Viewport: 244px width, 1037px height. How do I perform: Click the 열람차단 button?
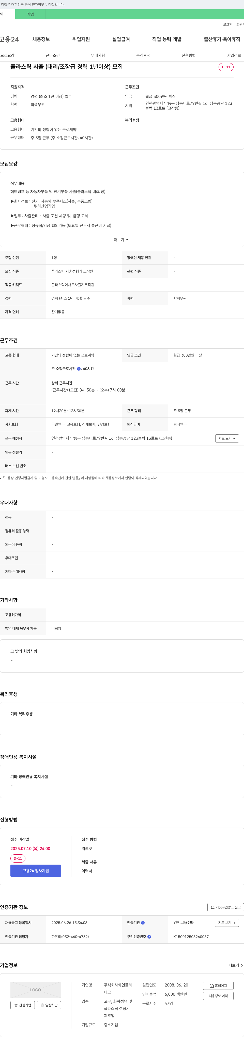pos(49,1005)
